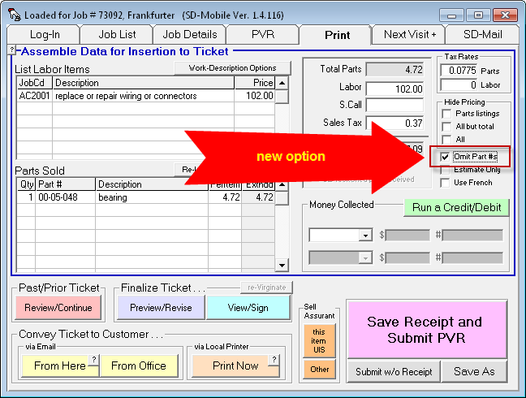Click the Preview/Revise ticket button
526x398 pixels.
(x=159, y=307)
